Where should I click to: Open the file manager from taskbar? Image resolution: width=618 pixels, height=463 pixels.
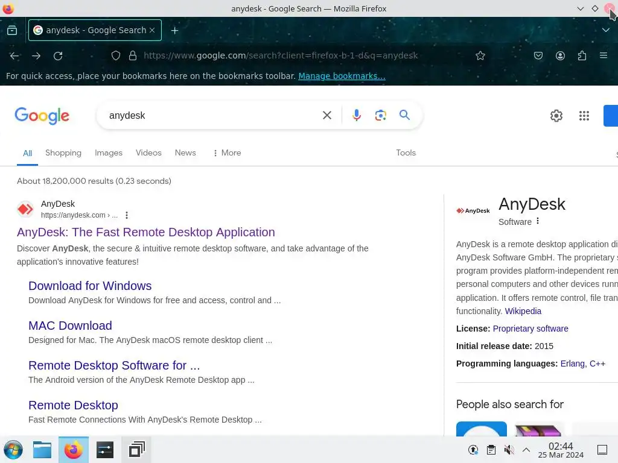42,450
